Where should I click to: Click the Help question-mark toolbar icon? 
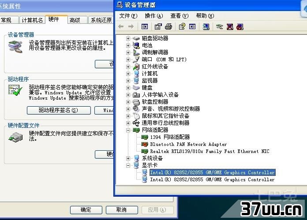[182, 26]
